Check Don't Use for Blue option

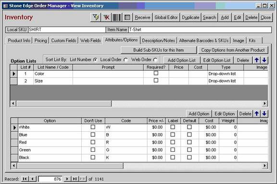[93, 135]
